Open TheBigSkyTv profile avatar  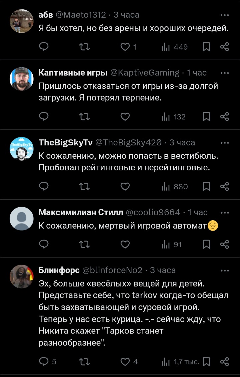22,149
